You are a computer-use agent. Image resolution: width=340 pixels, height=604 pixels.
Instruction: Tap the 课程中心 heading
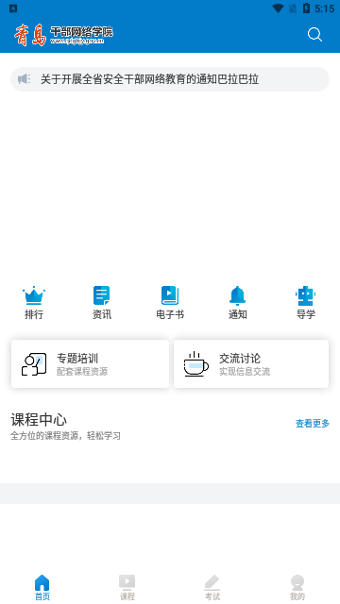39,420
